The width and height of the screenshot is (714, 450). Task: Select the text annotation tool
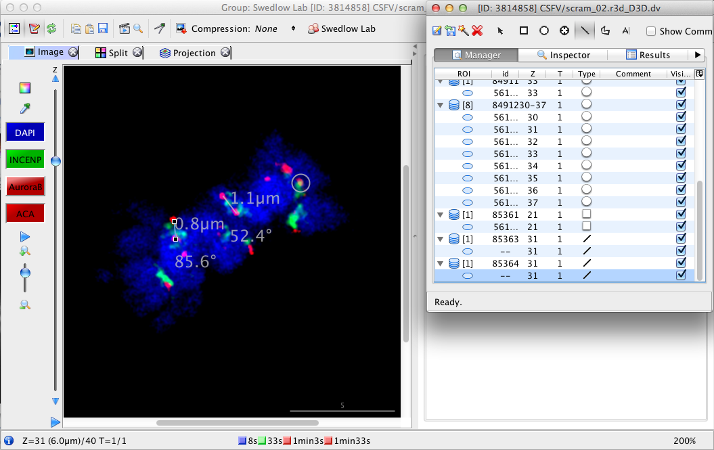click(625, 30)
